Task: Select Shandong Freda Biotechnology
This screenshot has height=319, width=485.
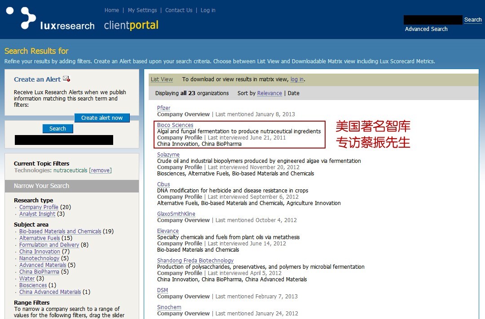Action: (x=195, y=260)
